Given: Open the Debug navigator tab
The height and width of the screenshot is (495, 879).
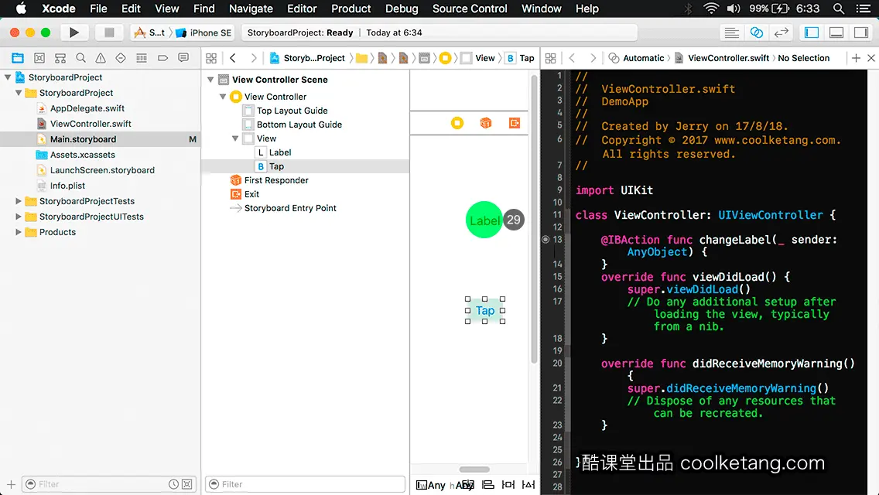Looking at the screenshot, I should pos(142,58).
